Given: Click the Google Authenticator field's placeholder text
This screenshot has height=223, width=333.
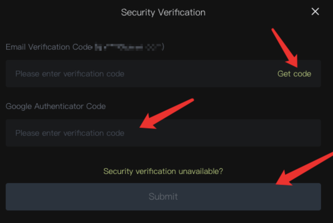Looking at the screenshot, I should coord(70,133).
